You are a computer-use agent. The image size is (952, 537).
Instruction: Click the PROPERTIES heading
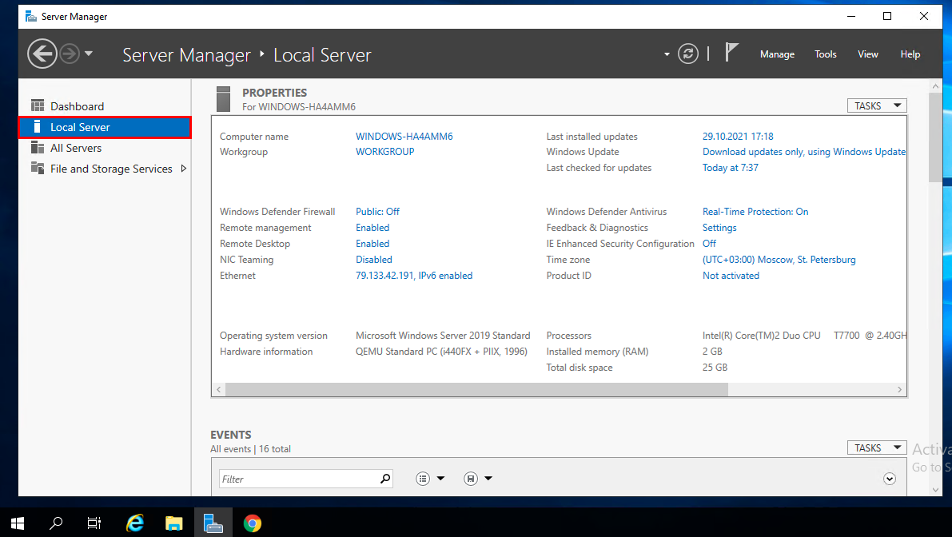[274, 93]
